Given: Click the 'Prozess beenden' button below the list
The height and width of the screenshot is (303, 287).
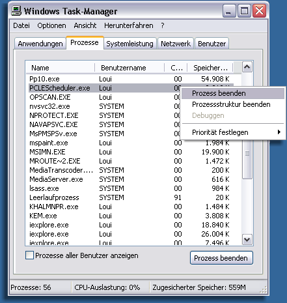Looking at the screenshot, I should pyautogui.click(x=221, y=258).
